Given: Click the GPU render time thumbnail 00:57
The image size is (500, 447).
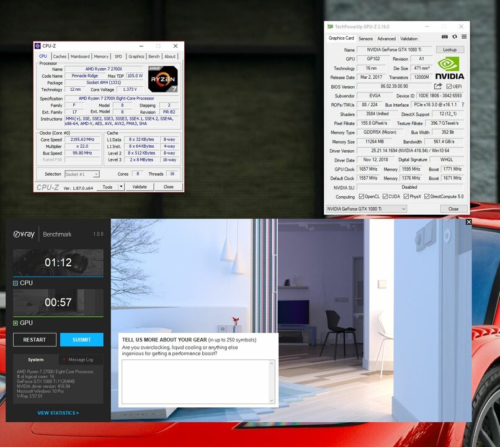Looking at the screenshot, I should 58,302.
